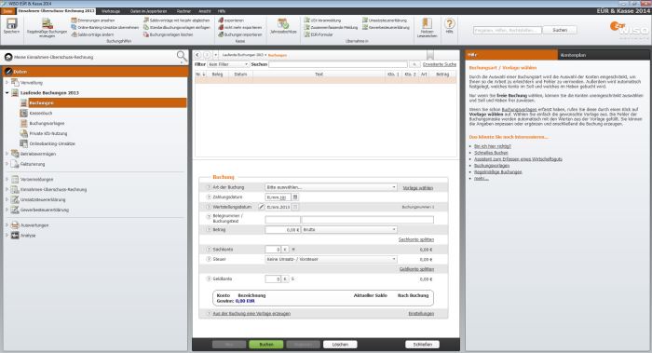Click Buchungen importieren in Kasse group
Screen dimensions: 652x353
240,34
